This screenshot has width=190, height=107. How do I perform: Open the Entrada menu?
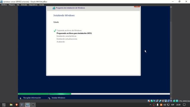click(24, 5)
